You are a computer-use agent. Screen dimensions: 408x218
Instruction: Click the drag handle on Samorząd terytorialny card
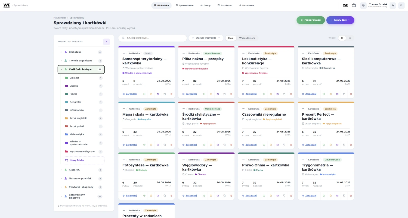tap(124, 53)
